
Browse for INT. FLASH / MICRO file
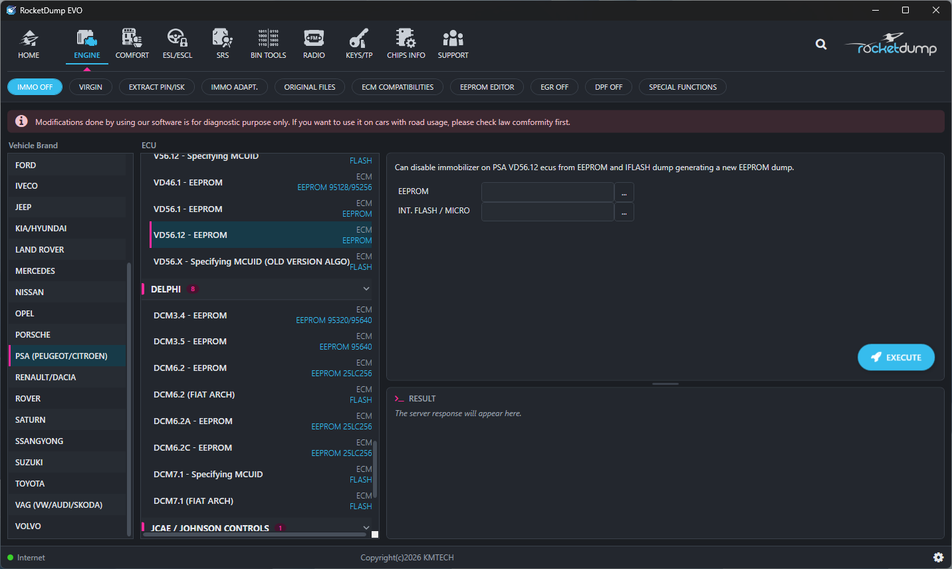tap(624, 211)
